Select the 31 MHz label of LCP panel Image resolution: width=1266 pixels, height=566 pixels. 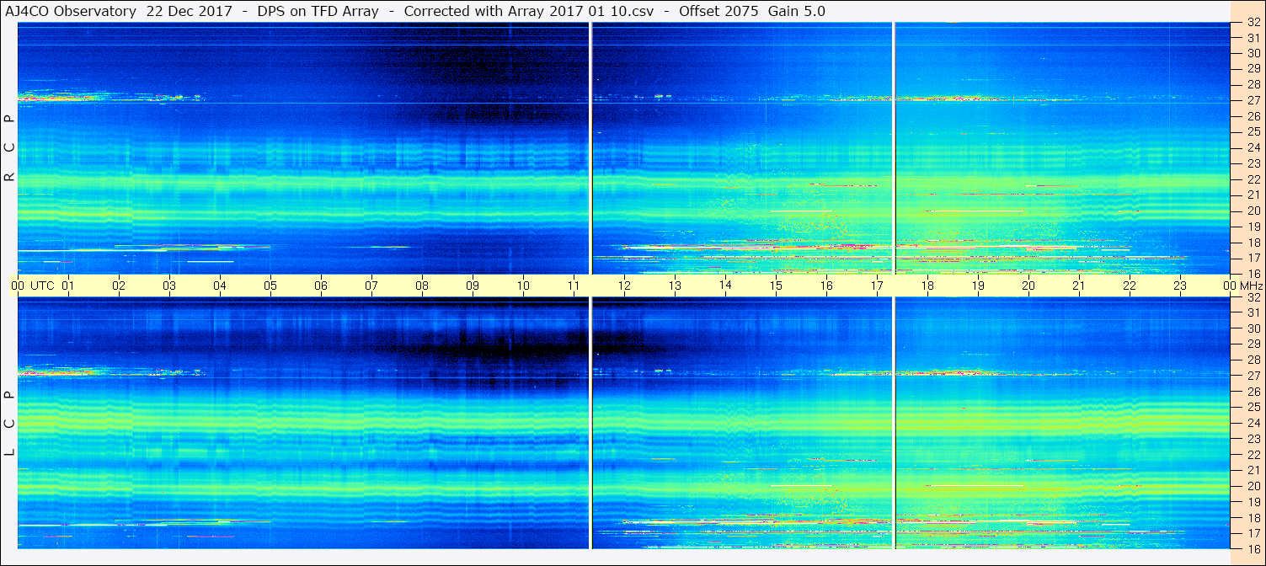pyautogui.click(x=1253, y=312)
